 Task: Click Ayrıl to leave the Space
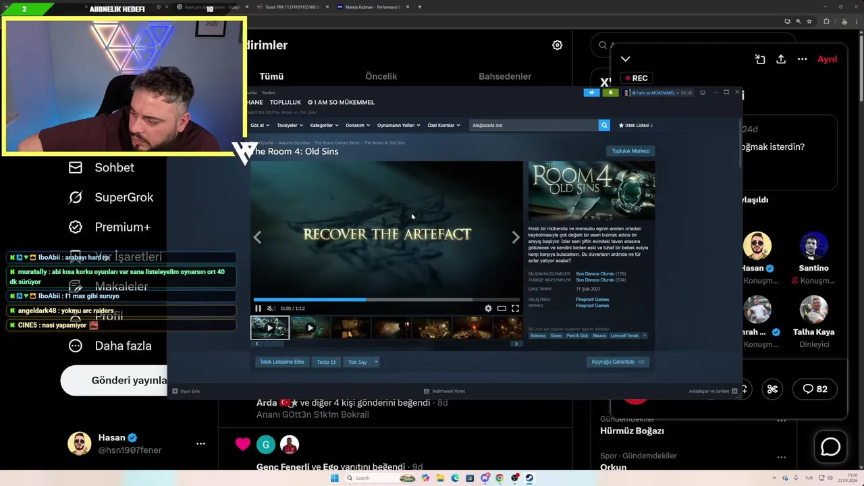[827, 59]
